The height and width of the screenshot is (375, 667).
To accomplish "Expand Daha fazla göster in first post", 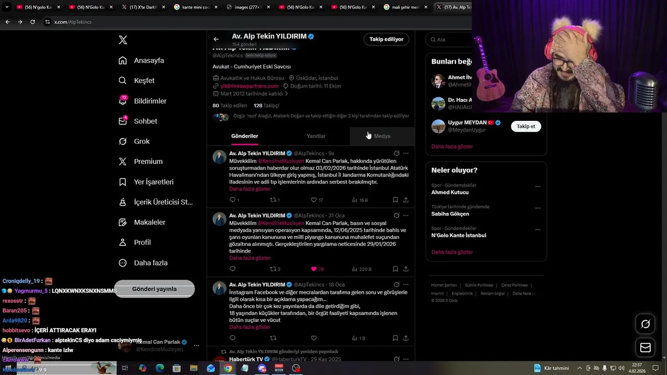I will click(x=250, y=189).
